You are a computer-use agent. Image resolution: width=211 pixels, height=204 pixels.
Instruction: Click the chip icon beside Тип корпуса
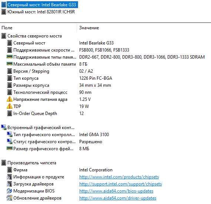pos(10,78)
